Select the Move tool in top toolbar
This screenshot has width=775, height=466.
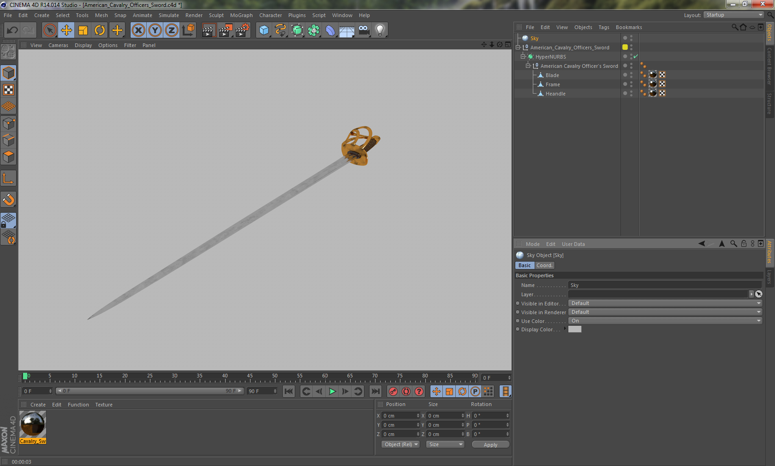(66, 30)
